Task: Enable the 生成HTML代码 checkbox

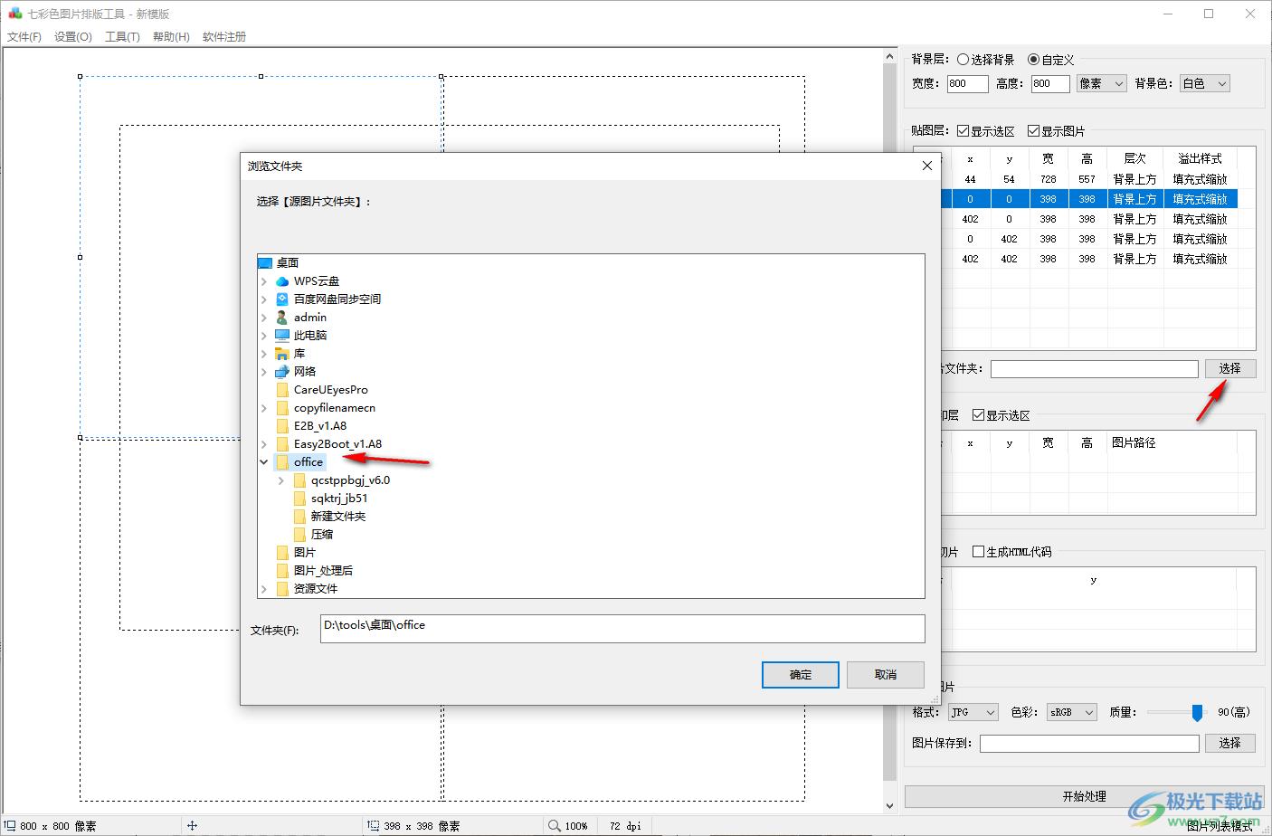Action: point(978,552)
